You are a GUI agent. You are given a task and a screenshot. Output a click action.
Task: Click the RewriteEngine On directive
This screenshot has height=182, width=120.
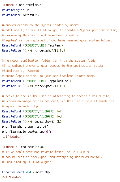(x=16, y=10)
